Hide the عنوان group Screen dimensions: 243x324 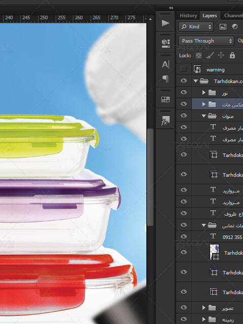183,115
